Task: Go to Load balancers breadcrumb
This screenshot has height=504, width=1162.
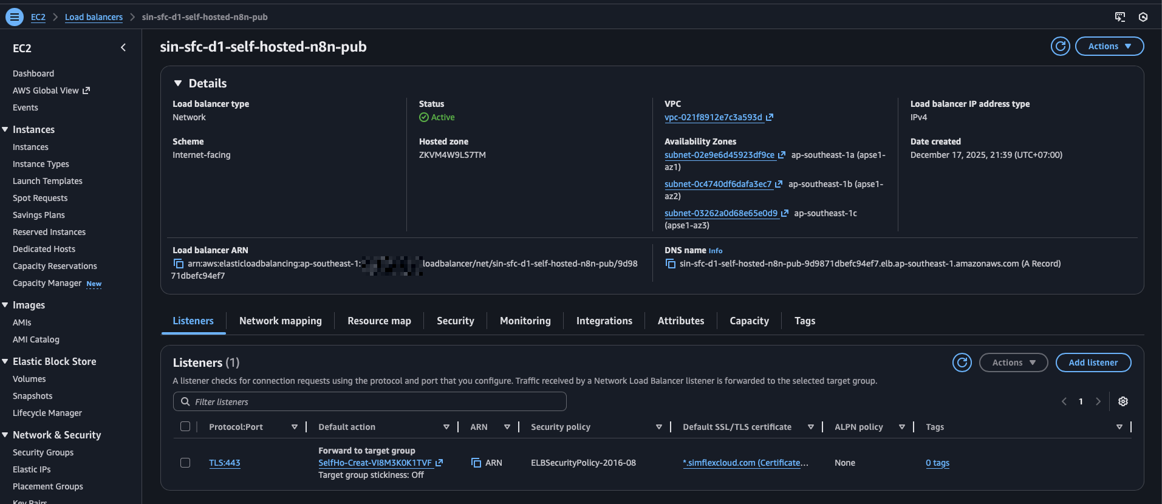Action: point(94,17)
